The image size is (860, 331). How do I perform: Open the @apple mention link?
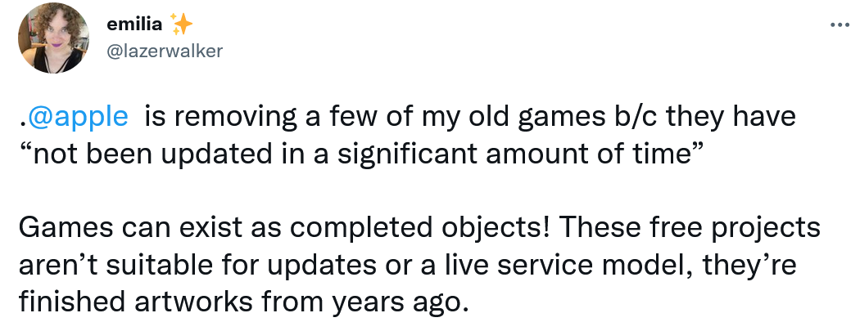point(78,116)
